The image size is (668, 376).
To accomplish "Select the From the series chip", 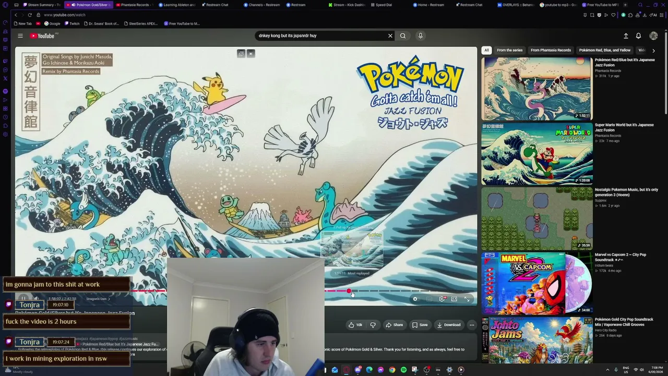I will pos(510,50).
